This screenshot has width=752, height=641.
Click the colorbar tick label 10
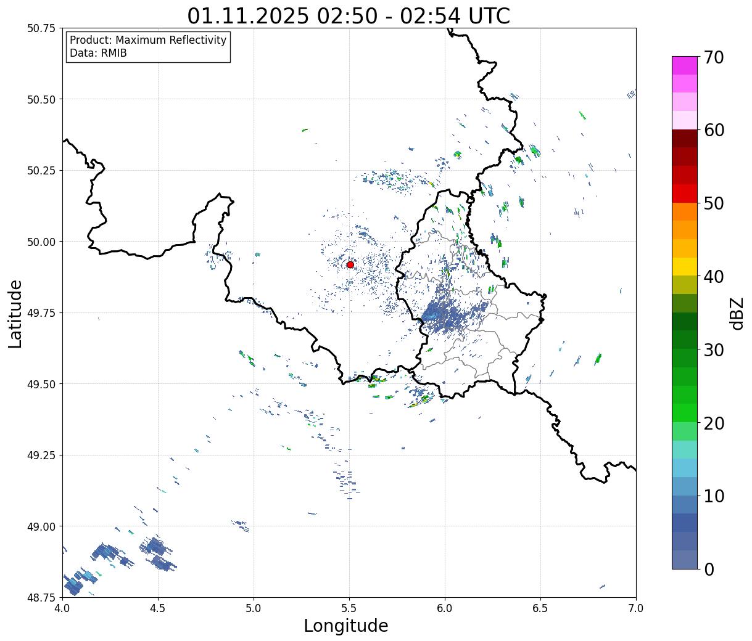[714, 496]
